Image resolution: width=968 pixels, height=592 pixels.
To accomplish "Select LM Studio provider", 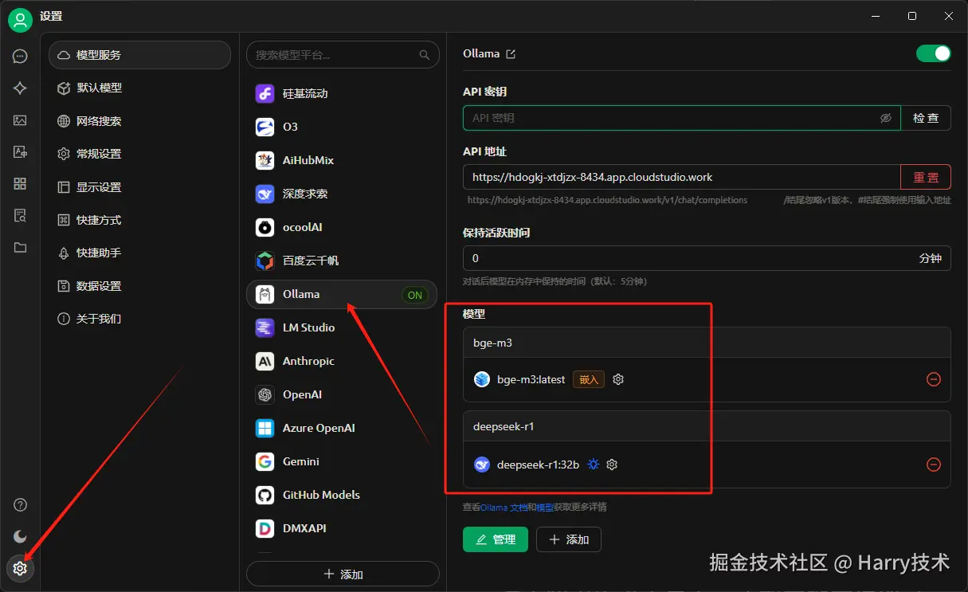I will (343, 327).
